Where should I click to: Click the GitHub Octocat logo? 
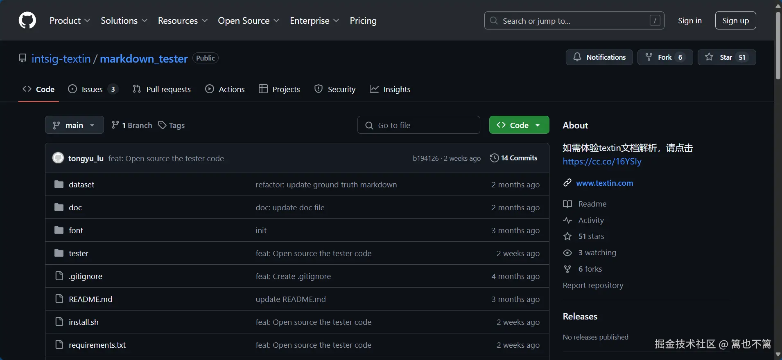point(27,20)
